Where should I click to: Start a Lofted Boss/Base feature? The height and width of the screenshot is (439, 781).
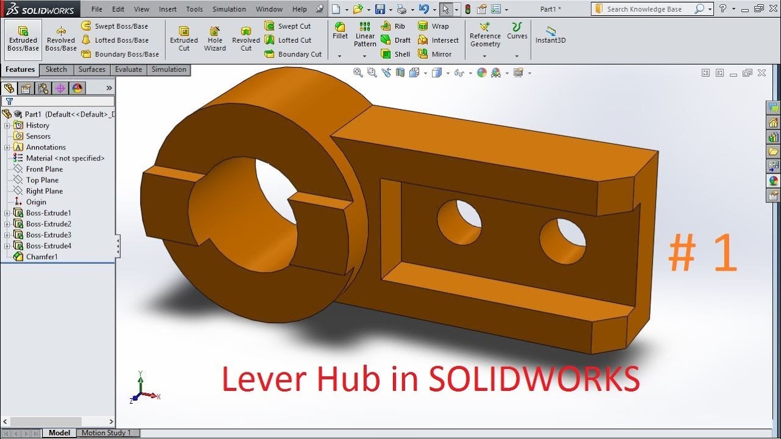(115, 40)
